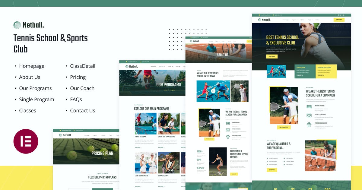Click the Free Consultation button in the About Us mockup

[209, 139]
